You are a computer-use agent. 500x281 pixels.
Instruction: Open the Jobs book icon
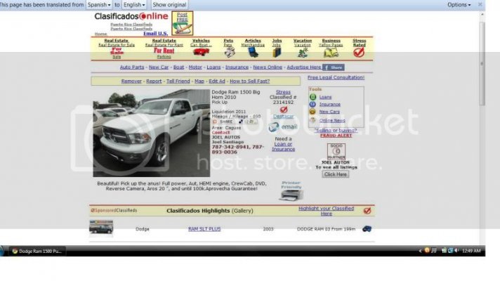point(277,52)
